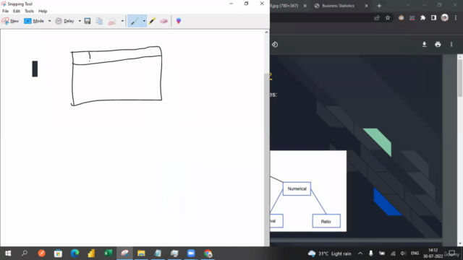Switch ENG input language
463x260 pixels.
point(415,253)
